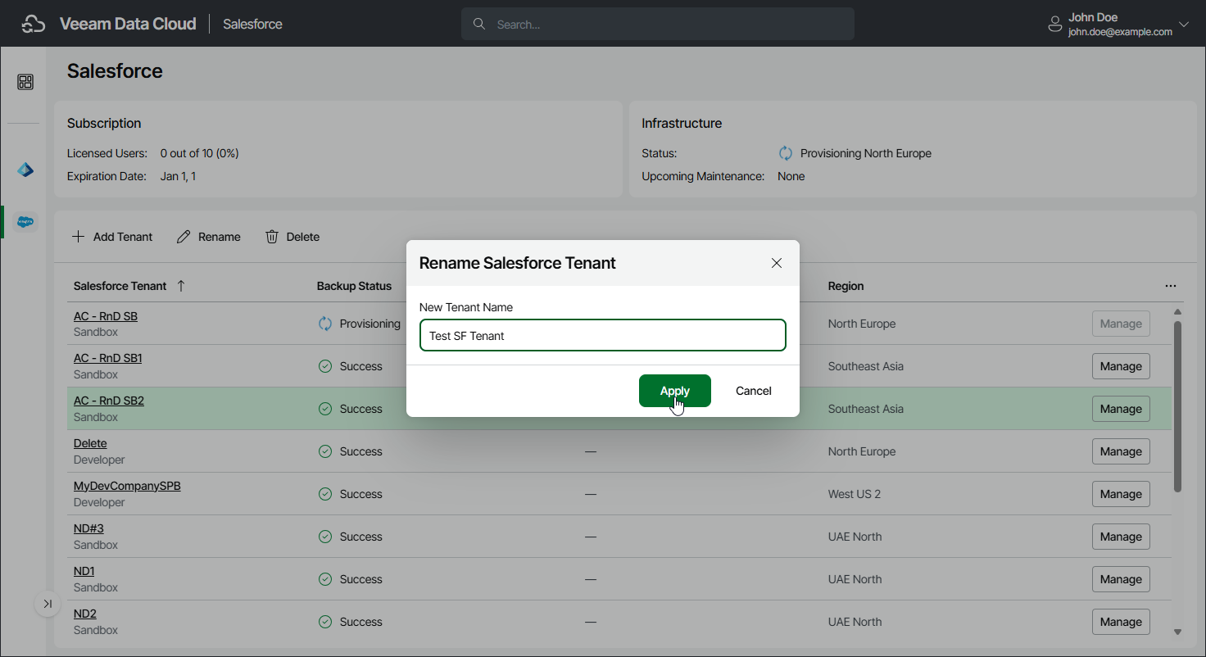Image resolution: width=1206 pixels, height=657 pixels.
Task: Expand the sidebar with the arrow toggle
Action: (x=48, y=604)
